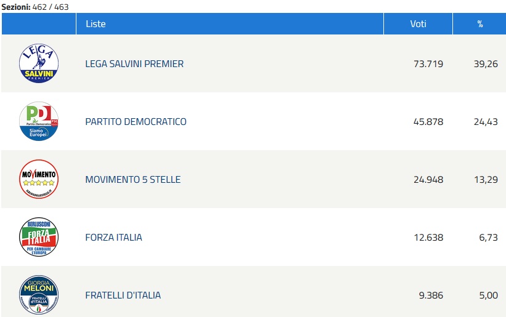Open the PARTITO DEMOCRATICO list link
The width and height of the screenshot is (506, 317).
coord(136,121)
